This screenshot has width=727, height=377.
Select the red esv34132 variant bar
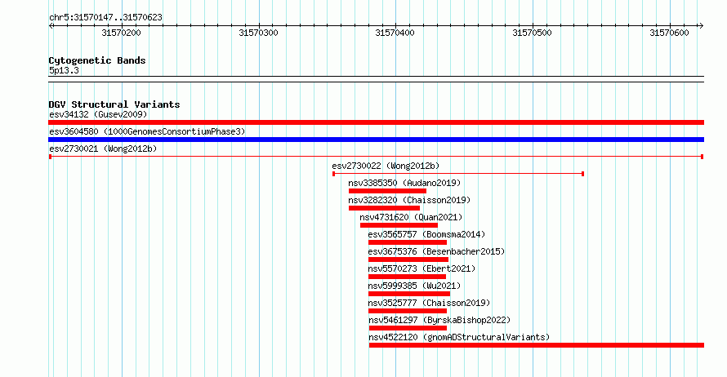pos(376,122)
